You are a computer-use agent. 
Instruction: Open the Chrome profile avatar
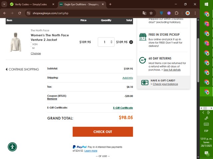tap(188, 13)
